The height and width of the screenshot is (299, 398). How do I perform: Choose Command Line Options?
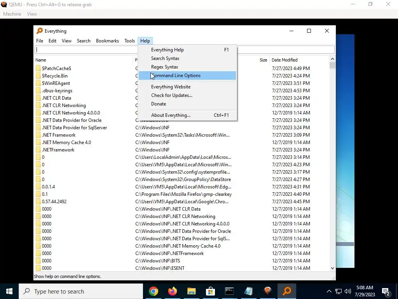187,76
